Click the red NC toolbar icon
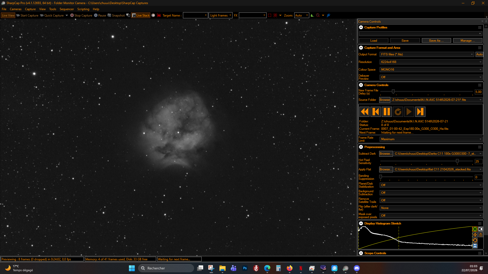Viewport: 488px width, 274px height. point(159,15)
